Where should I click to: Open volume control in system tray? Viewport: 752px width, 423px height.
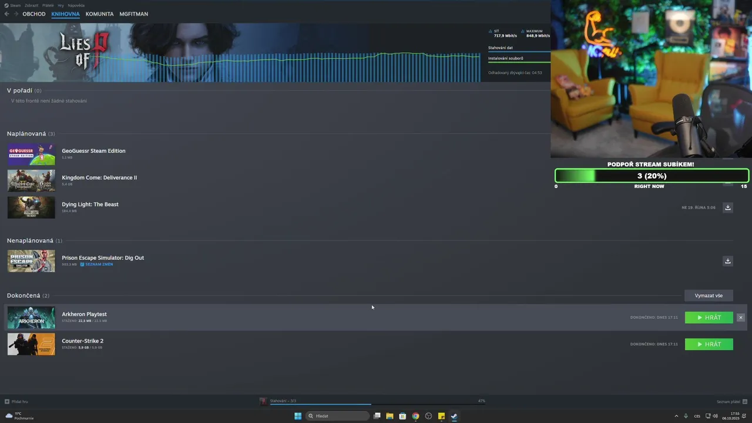click(x=715, y=416)
